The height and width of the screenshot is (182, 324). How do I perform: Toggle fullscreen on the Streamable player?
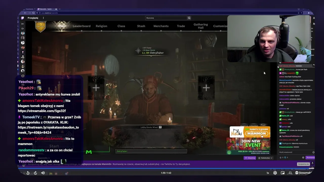(x=290, y=173)
